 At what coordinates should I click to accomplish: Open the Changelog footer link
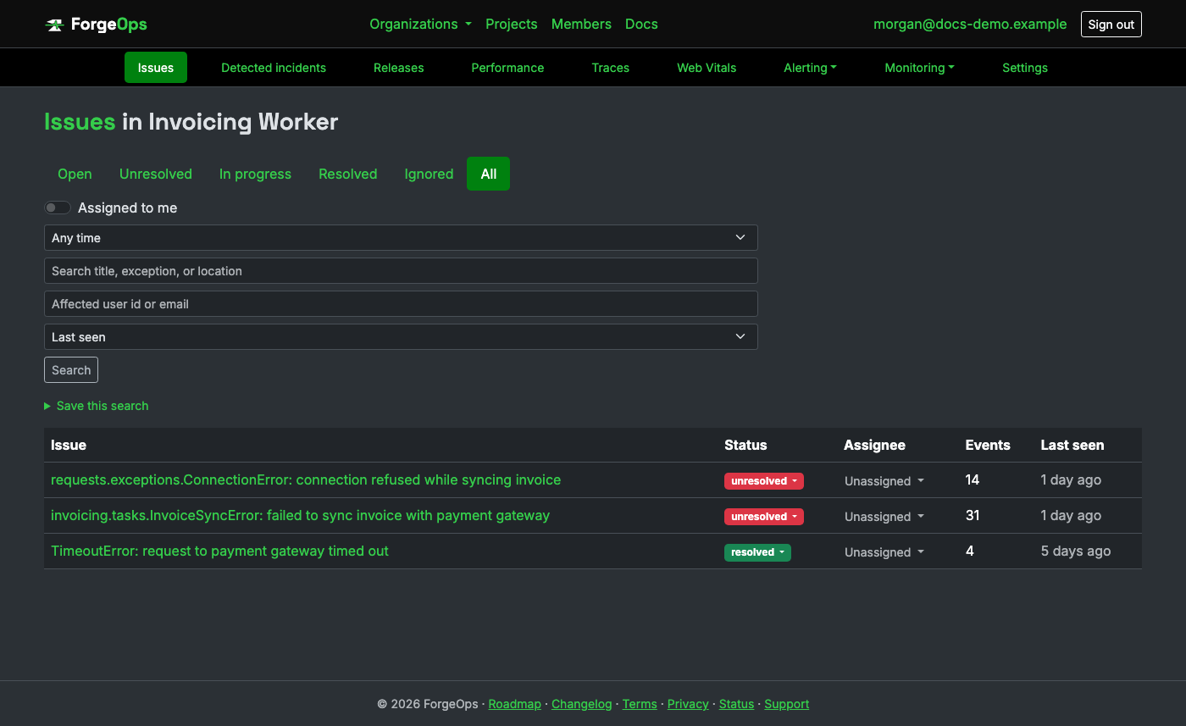coord(581,704)
